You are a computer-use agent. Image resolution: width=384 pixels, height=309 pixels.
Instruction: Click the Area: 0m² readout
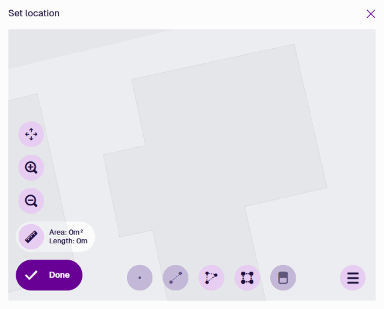66,232
